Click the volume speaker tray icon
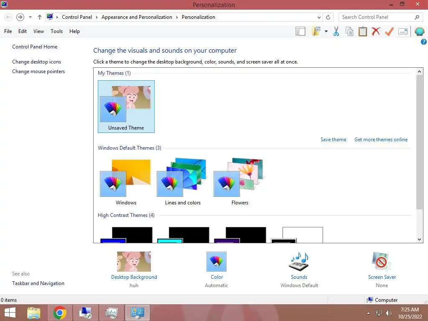The width and height of the screenshot is (428, 321). (x=389, y=313)
